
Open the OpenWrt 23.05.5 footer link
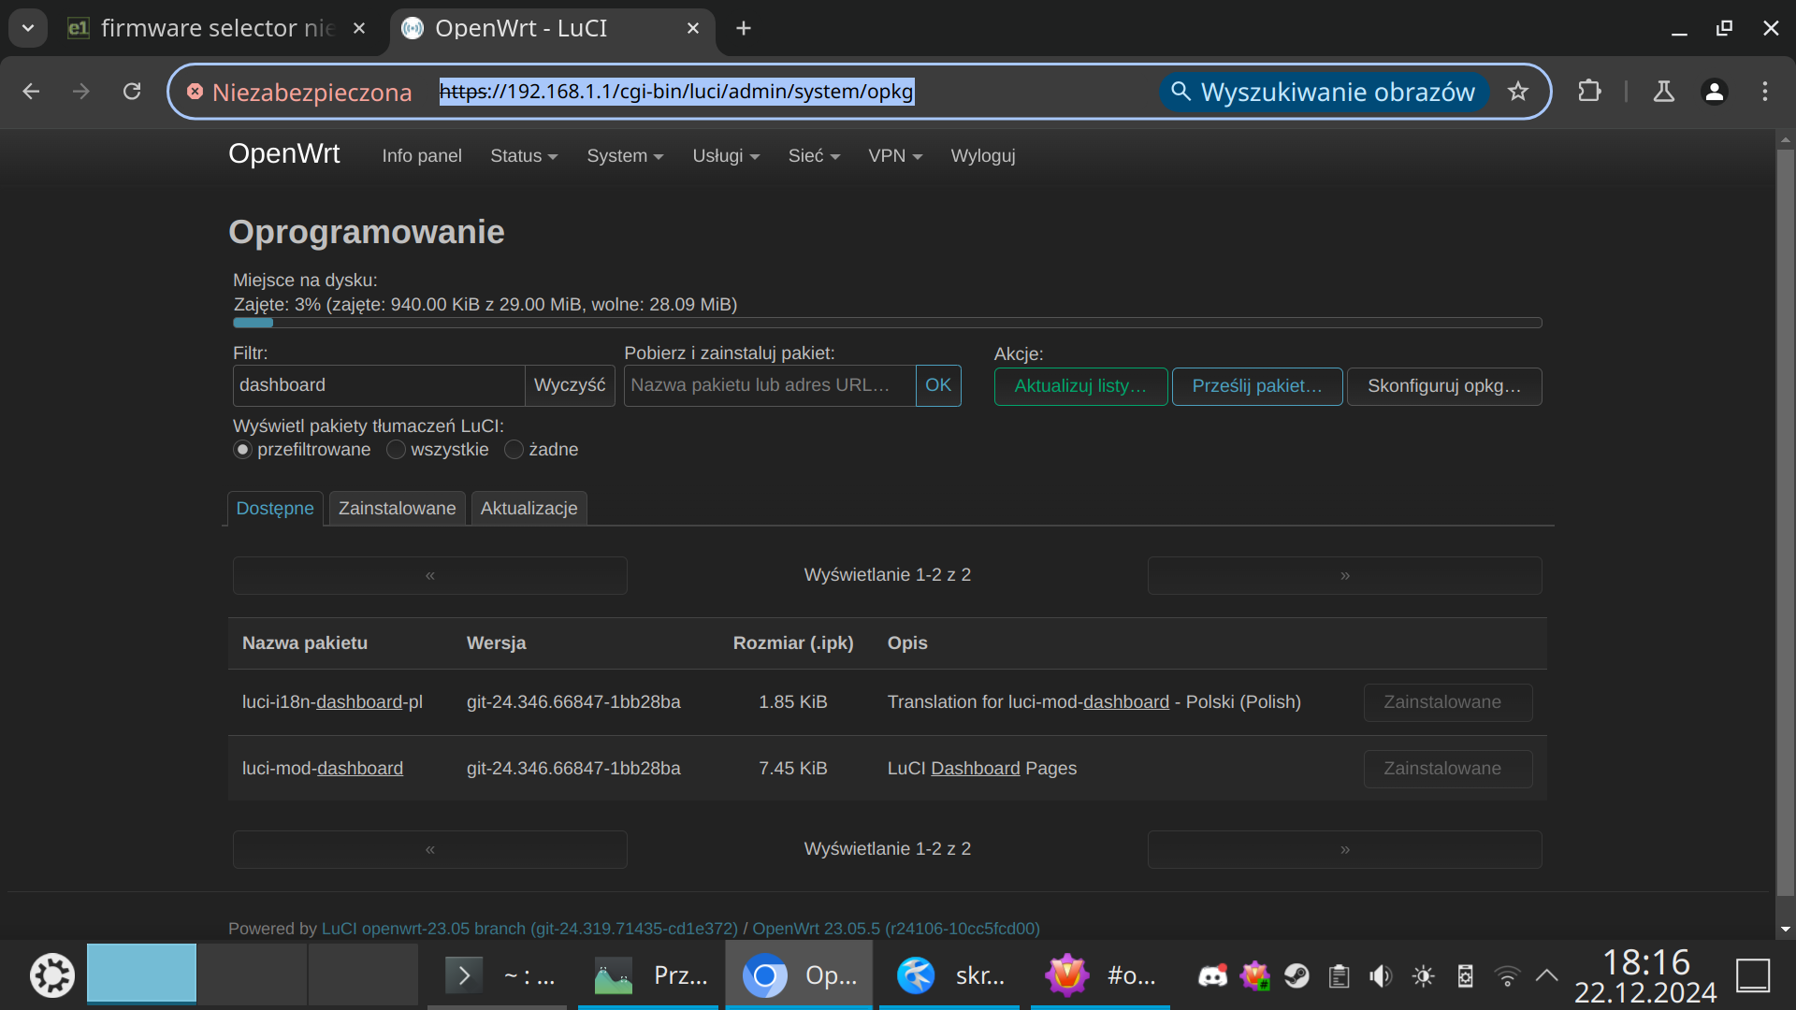pos(896,929)
